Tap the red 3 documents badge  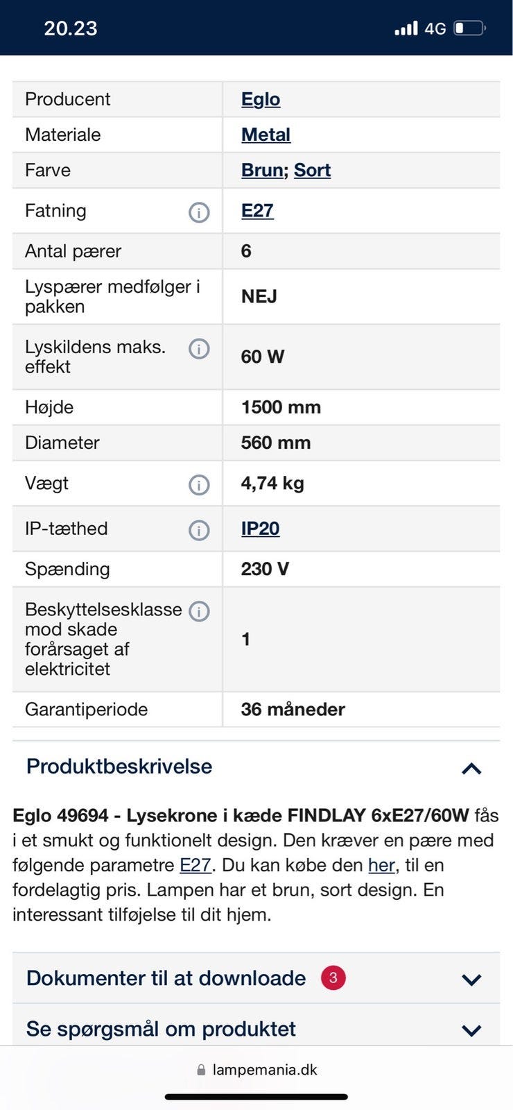pos(333,978)
